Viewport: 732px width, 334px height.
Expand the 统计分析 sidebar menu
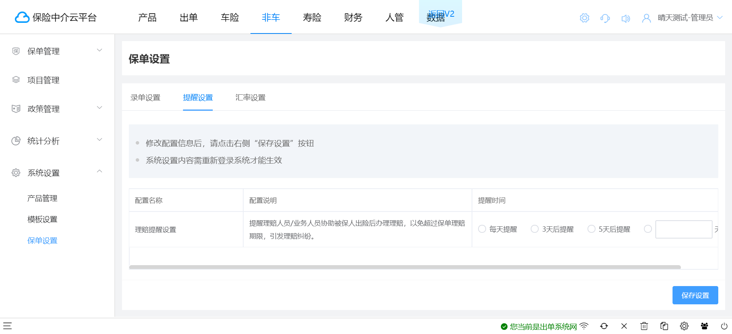click(100, 140)
